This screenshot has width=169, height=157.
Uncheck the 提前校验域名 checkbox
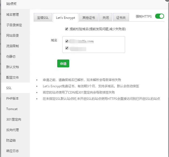click(x=67, y=29)
